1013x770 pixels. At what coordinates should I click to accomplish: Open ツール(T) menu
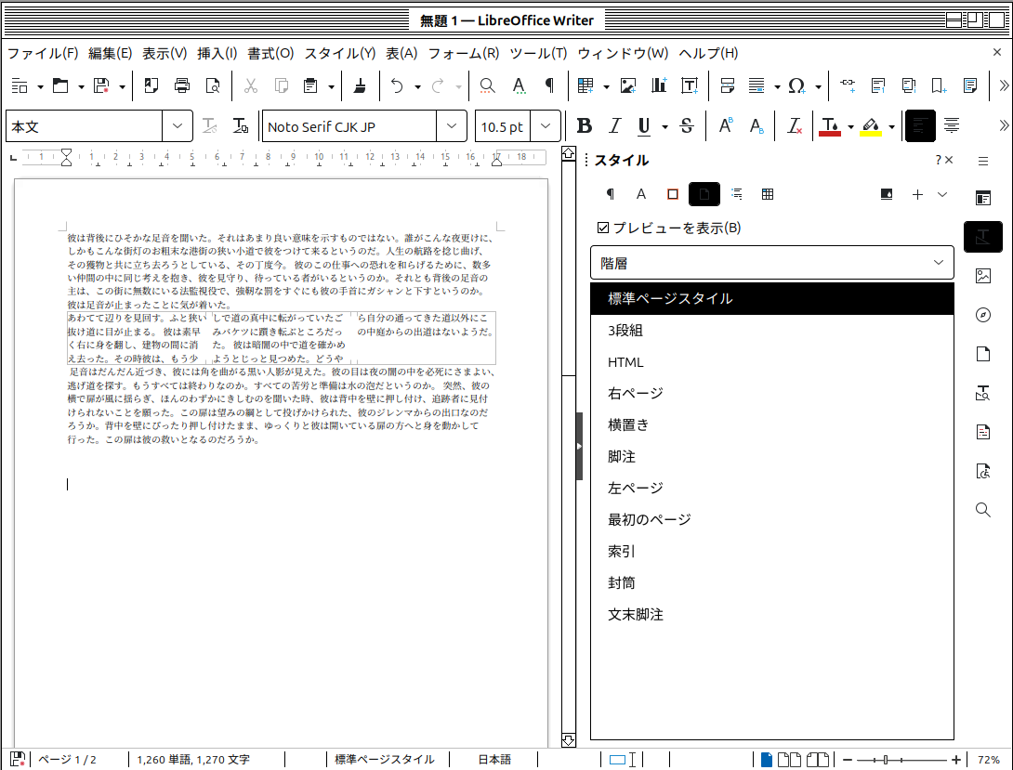click(x=538, y=54)
